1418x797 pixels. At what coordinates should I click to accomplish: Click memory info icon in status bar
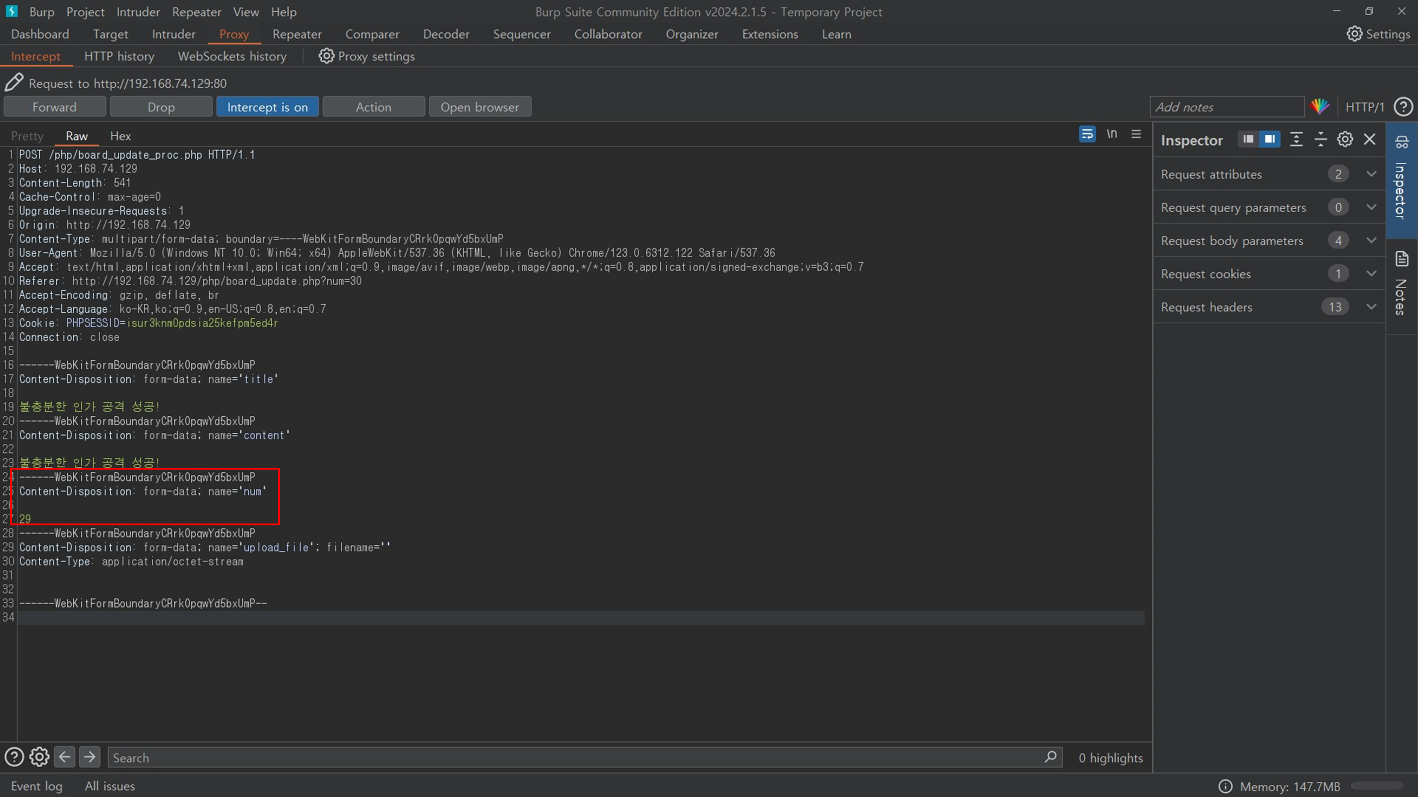point(1225,786)
